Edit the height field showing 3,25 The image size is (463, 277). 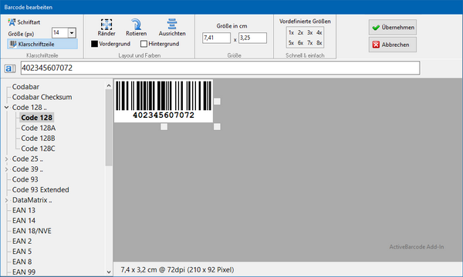point(253,38)
